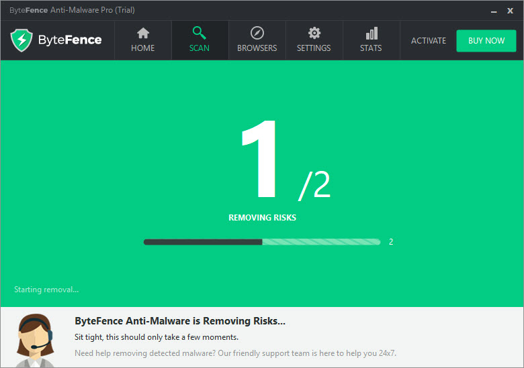
Task: Click the 'Need help removing detected malware?' text
Action: tap(235, 353)
